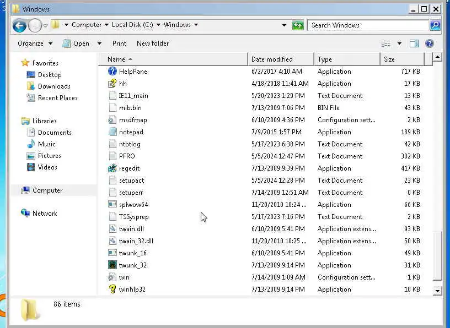450x328 pixels.
Task: Toggle the preview pane icon
Action: point(414,43)
